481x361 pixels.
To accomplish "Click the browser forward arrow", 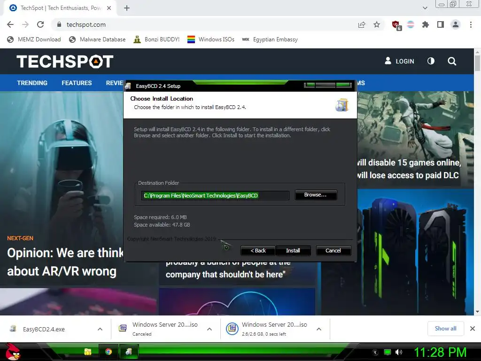I will tap(25, 24).
